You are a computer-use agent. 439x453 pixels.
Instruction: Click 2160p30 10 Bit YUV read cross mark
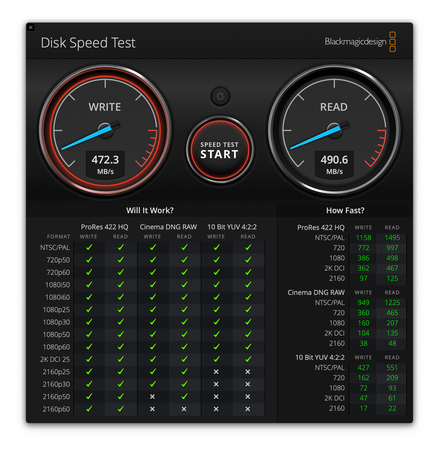click(x=248, y=384)
